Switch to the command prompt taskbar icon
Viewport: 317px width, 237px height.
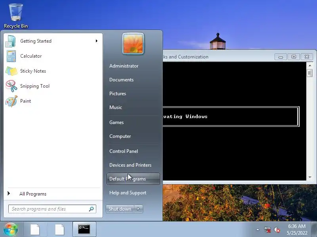(84, 229)
